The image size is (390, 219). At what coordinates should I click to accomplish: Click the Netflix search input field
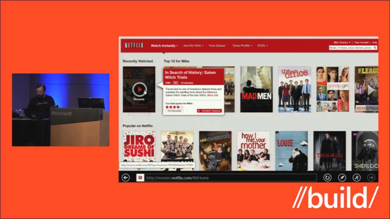point(351,48)
